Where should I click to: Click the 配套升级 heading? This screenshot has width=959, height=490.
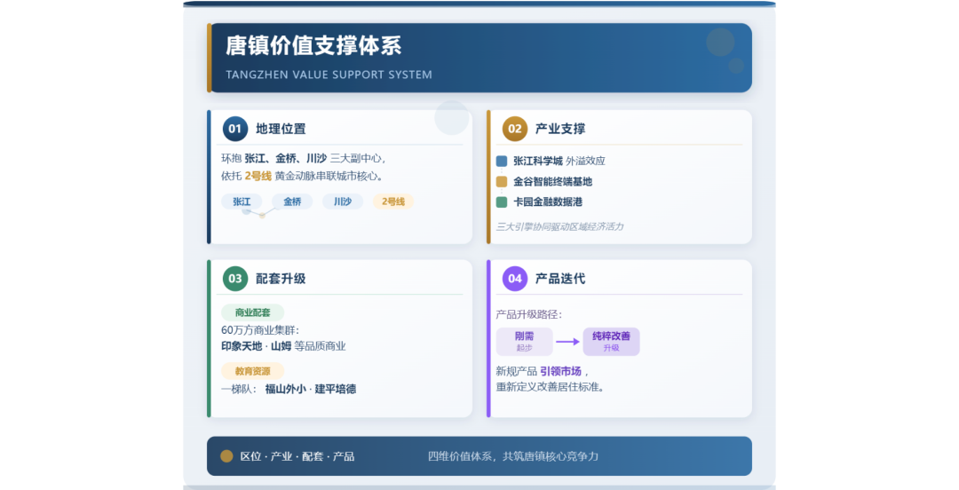pyautogui.click(x=281, y=279)
